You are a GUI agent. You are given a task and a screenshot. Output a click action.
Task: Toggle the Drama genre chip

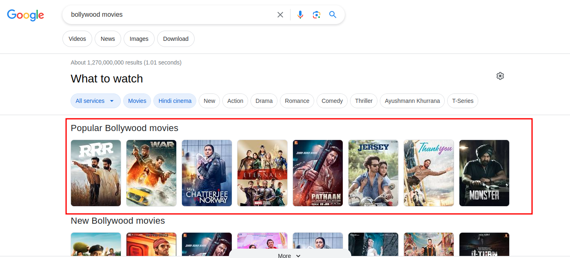264,101
